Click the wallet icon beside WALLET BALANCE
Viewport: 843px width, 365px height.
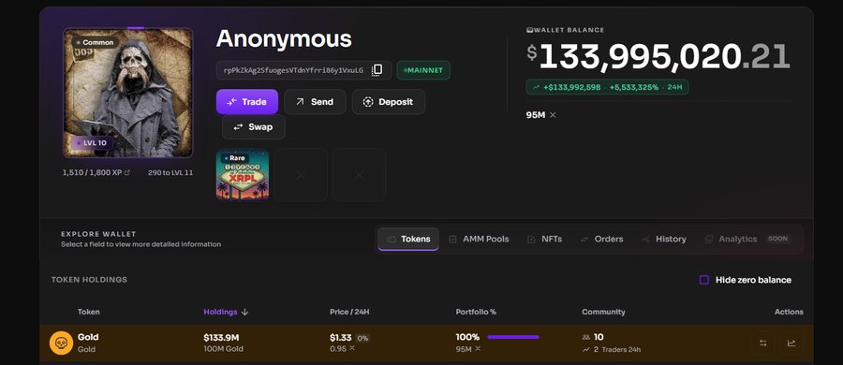(x=529, y=30)
